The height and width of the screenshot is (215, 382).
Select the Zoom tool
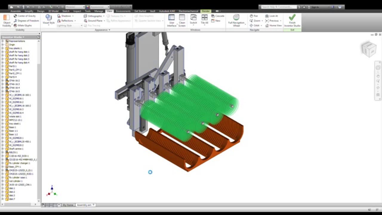(x=255, y=21)
